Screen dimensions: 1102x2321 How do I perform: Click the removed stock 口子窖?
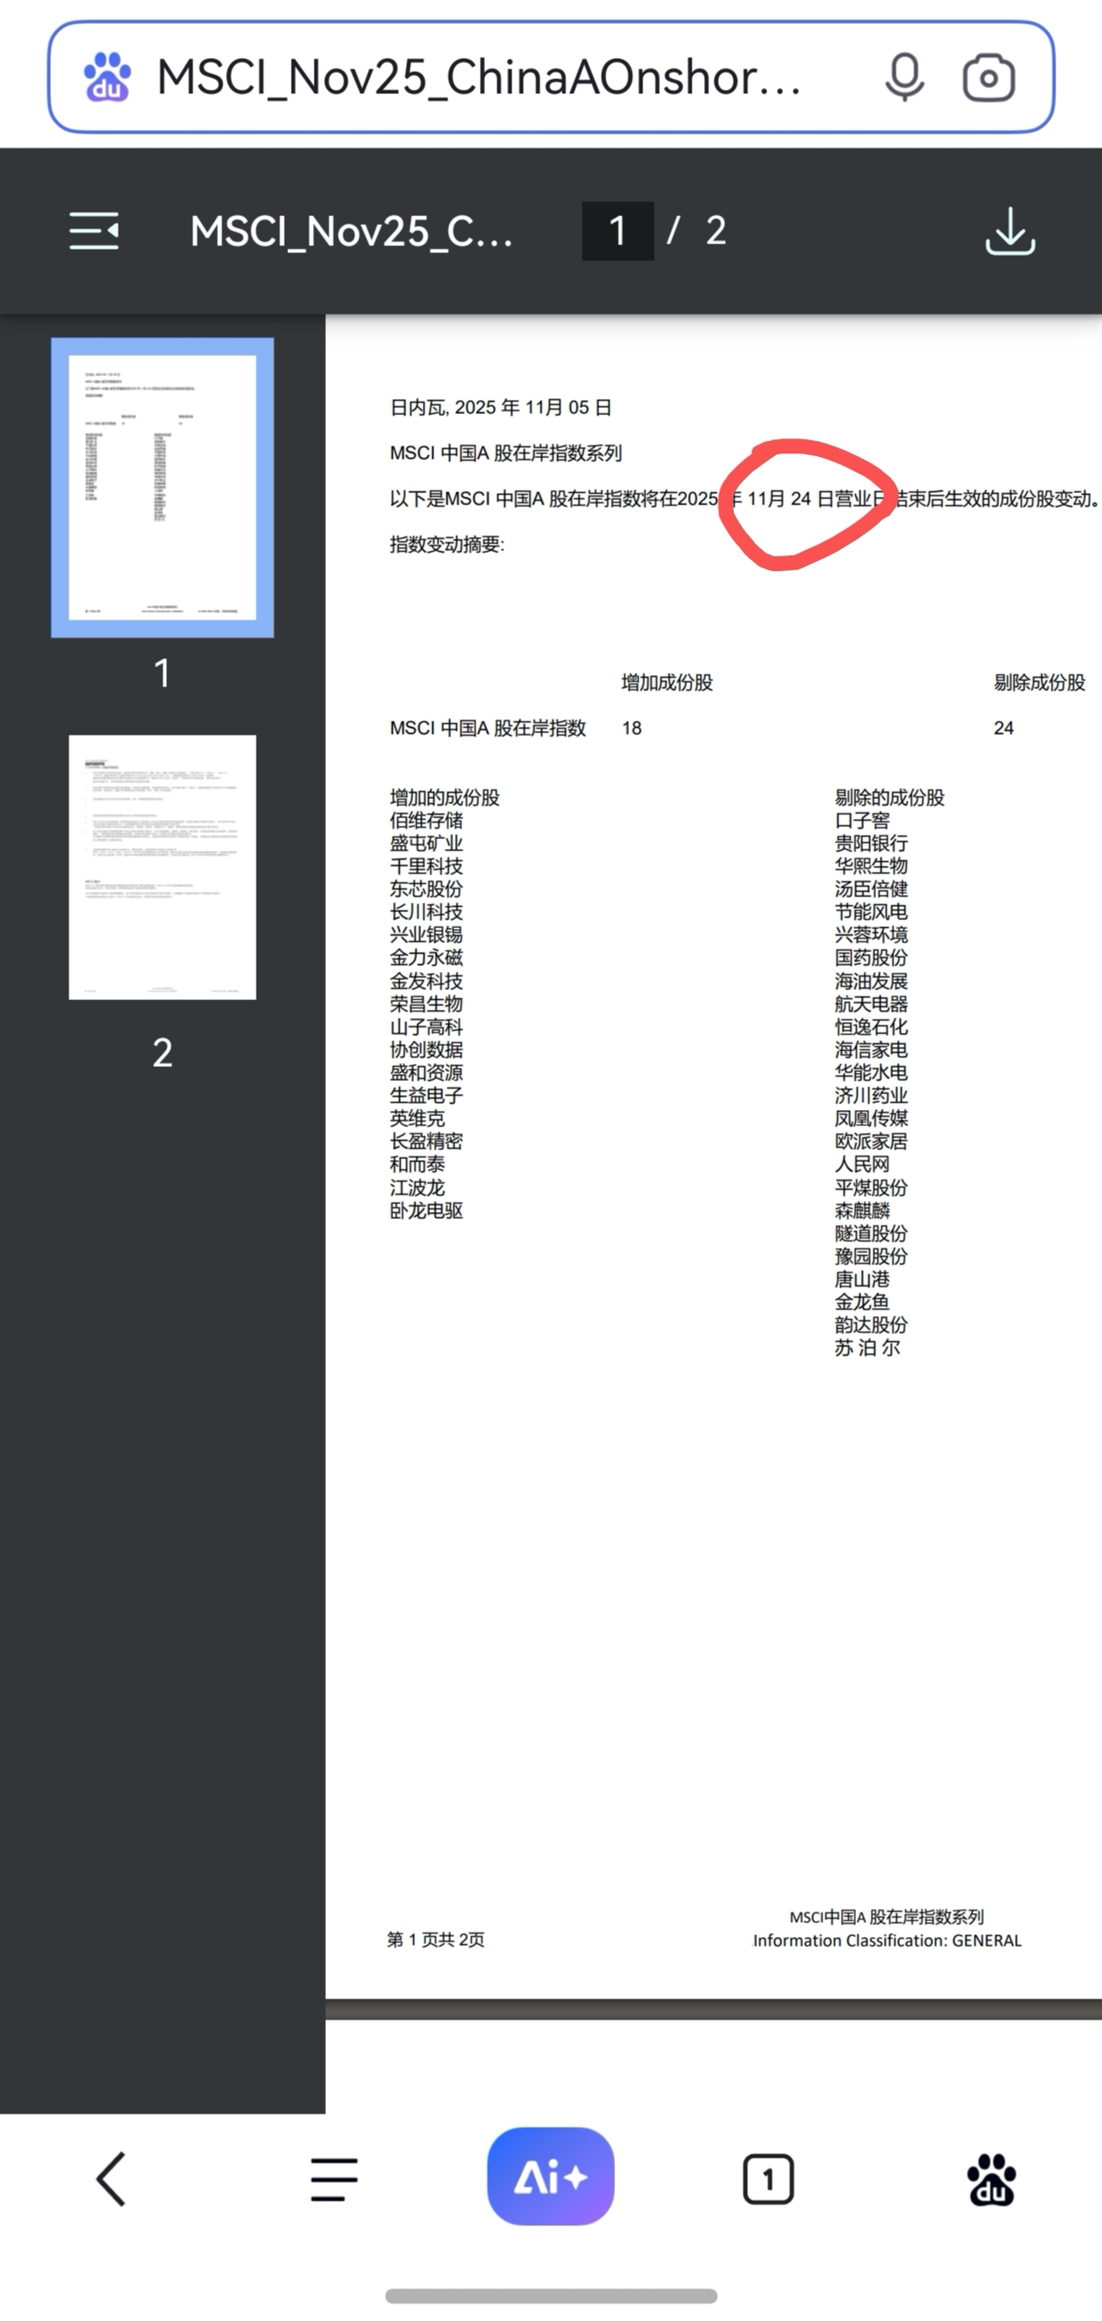click(x=862, y=820)
